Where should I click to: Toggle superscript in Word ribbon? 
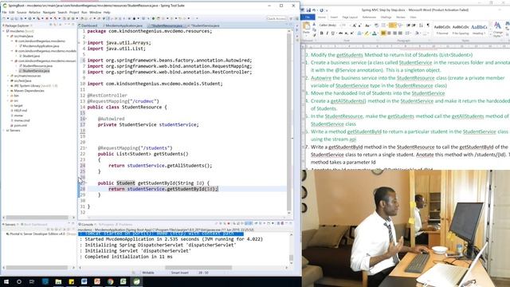click(352, 33)
